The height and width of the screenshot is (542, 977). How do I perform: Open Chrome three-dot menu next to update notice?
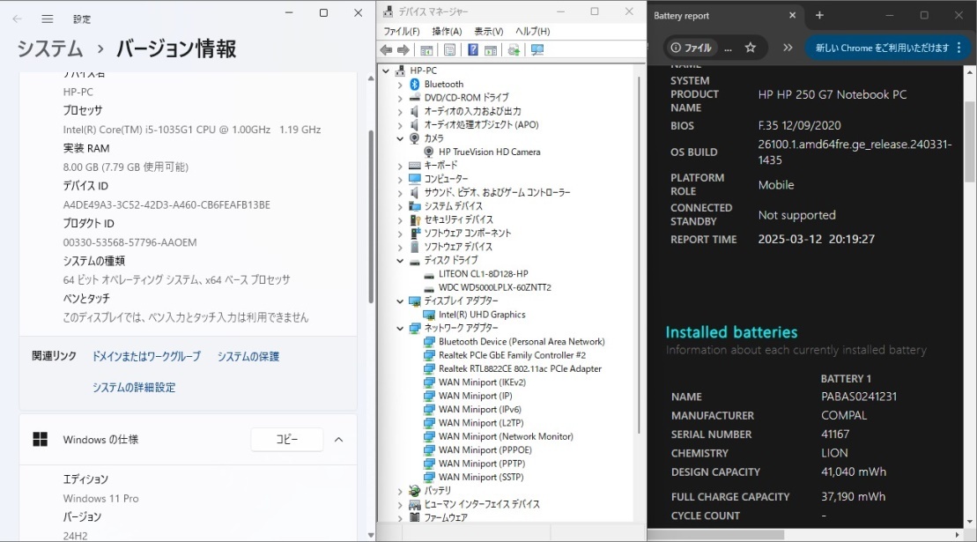point(958,48)
